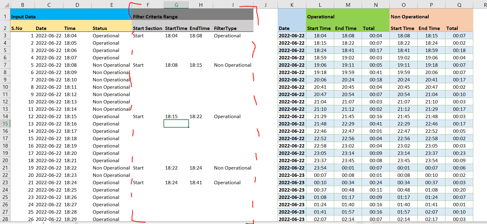The image size is (487, 224).
Task: Click time cell 18:04 in row 3 column D
Action: [77, 35]
